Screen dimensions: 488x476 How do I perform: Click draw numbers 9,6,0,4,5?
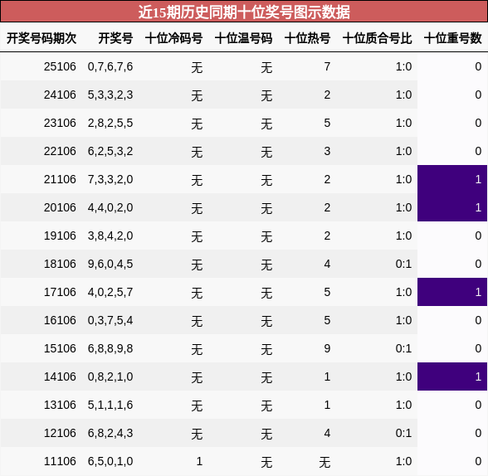point(110,264)
